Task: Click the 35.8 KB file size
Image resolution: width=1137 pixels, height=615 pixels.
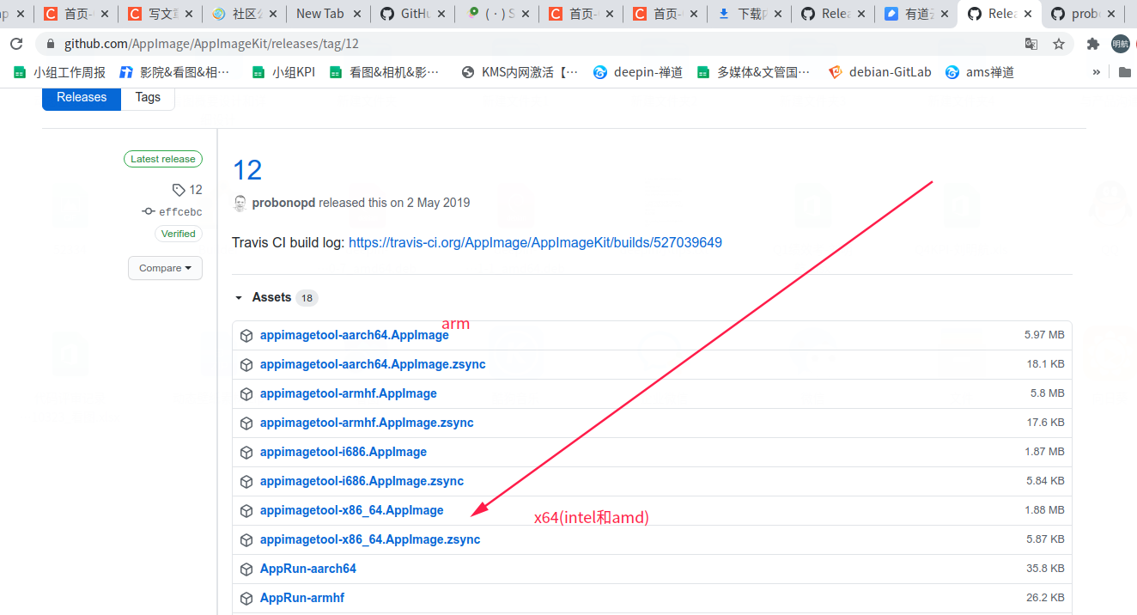Action: 1045,569
